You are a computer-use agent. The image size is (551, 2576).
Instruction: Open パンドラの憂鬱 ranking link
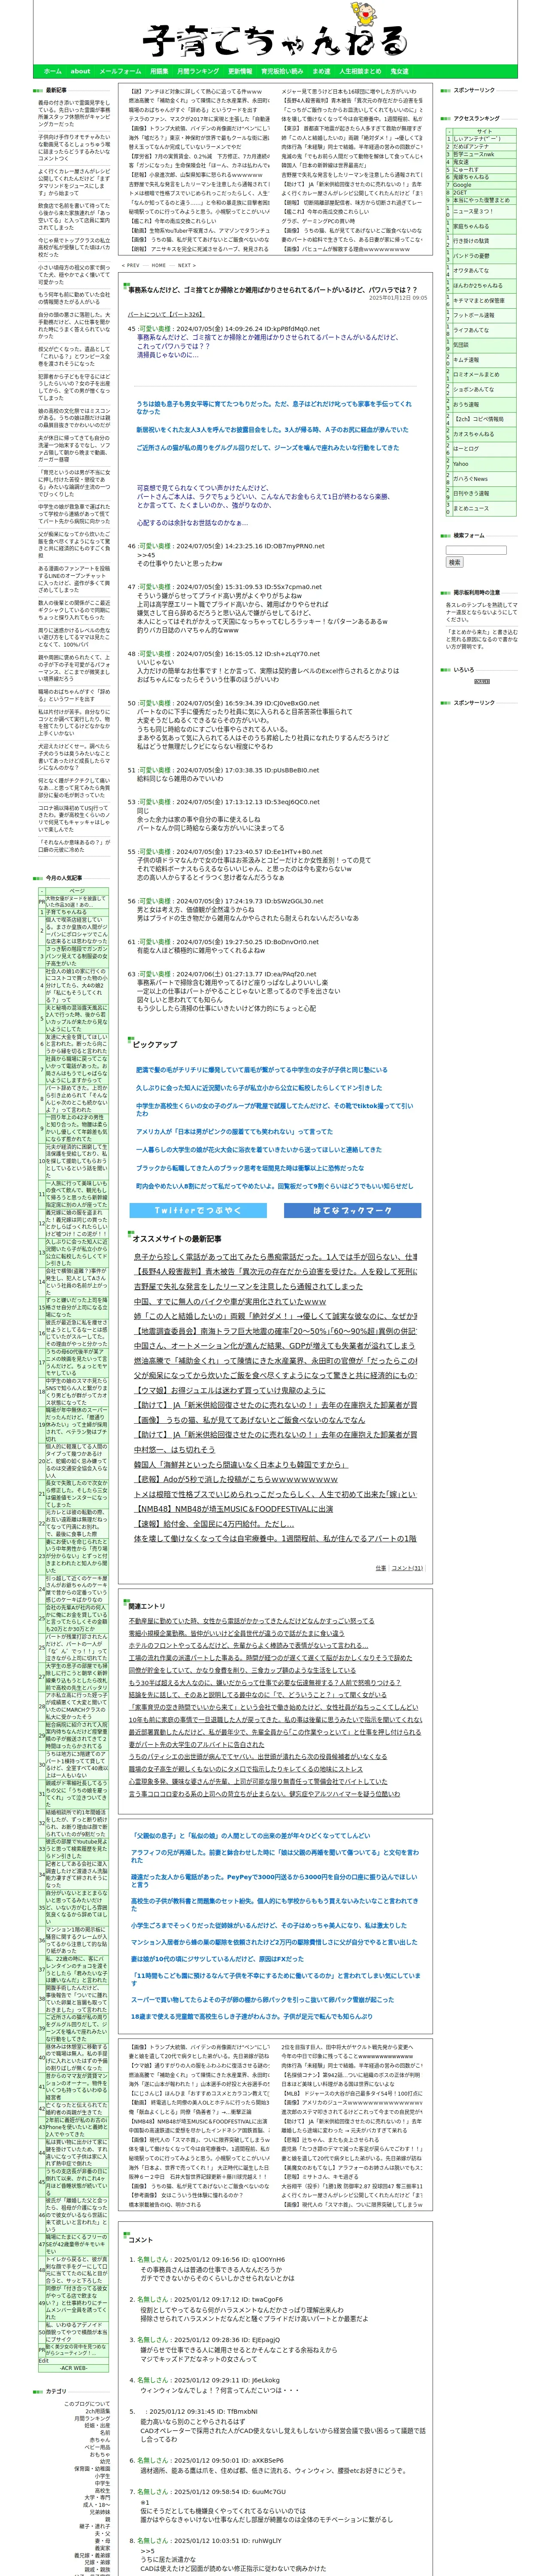(471, 256)
